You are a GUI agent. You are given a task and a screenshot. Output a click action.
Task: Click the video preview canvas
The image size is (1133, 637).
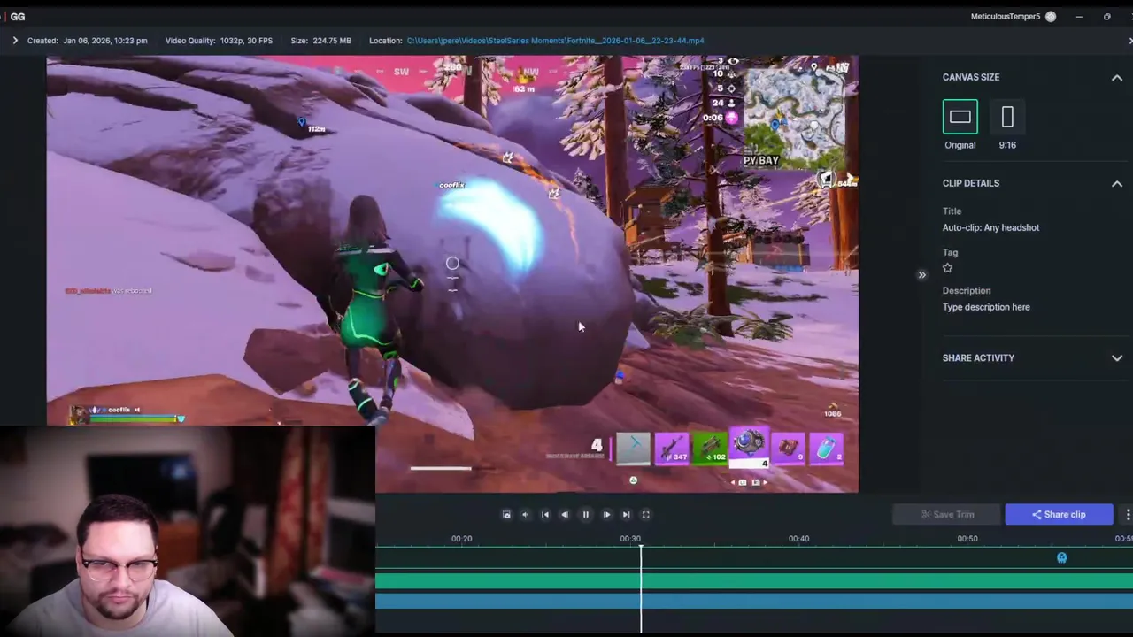point(452,274)
